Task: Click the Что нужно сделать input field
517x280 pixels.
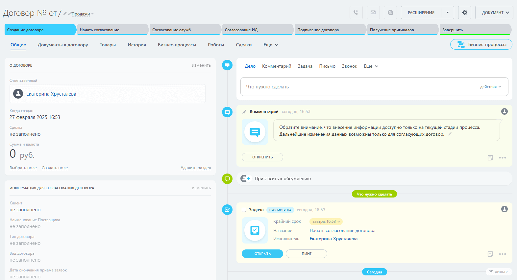Action: tap(355, 87)
